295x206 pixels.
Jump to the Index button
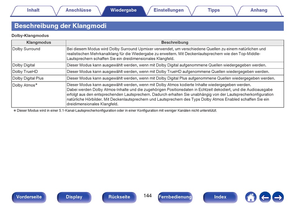(x=220, y=197)
